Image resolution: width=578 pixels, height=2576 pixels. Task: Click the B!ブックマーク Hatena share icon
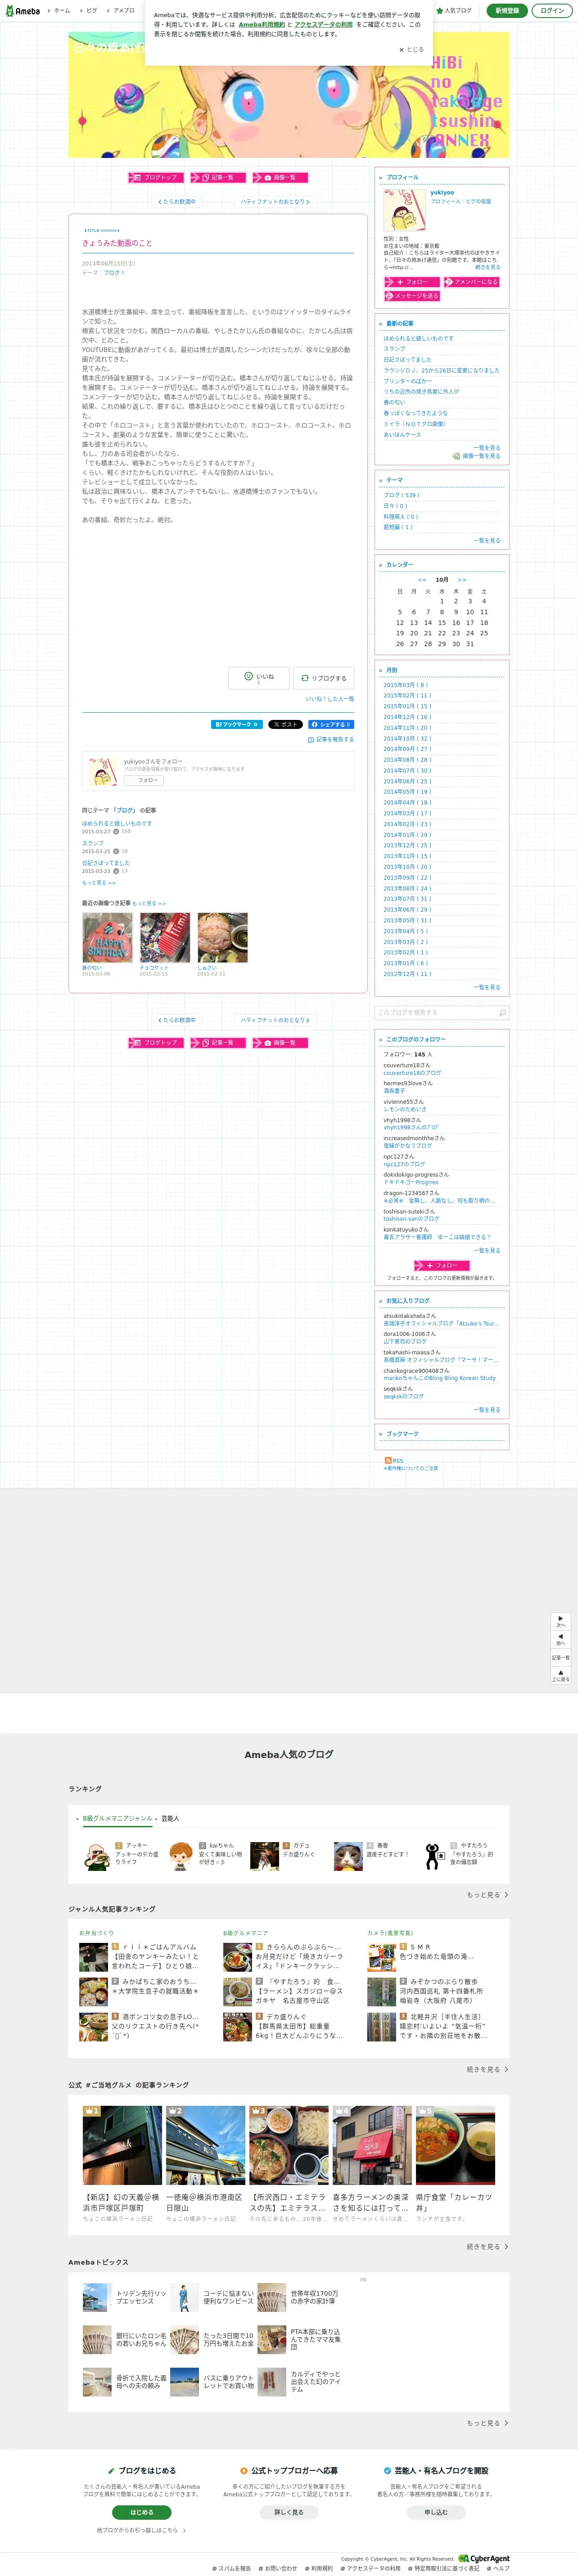(x=236, y=724)
